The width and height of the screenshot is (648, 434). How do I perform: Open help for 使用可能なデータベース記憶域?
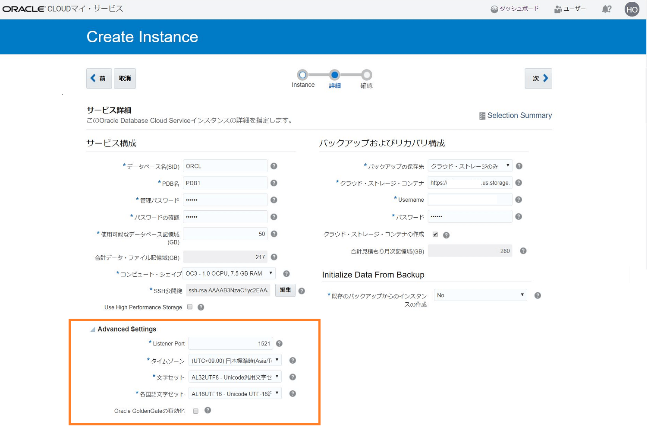[274, 234]
